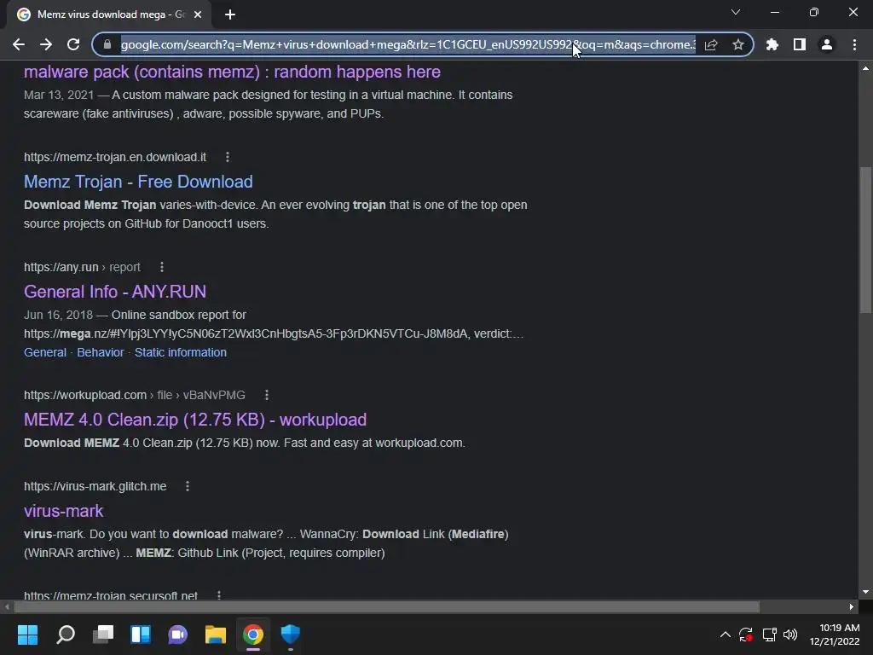This screenshot has height=655, width=873.
Task: Click the horizontal scroll left arrow
Action: (x=6, y=606)
